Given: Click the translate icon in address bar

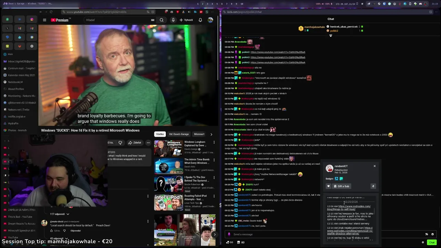Looking at the screenshot, I should (x=148, y=12).
